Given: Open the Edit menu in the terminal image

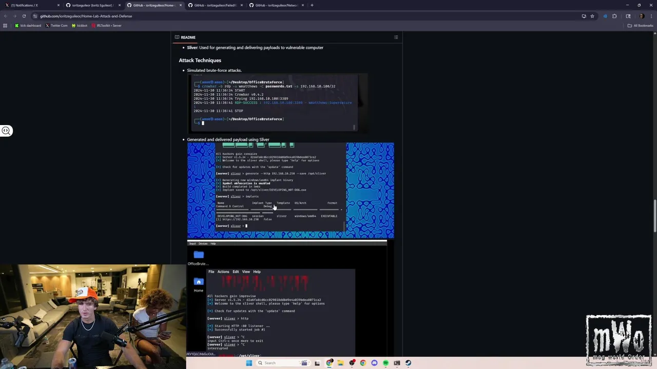Looking at the screenshot, I should 236,272.
